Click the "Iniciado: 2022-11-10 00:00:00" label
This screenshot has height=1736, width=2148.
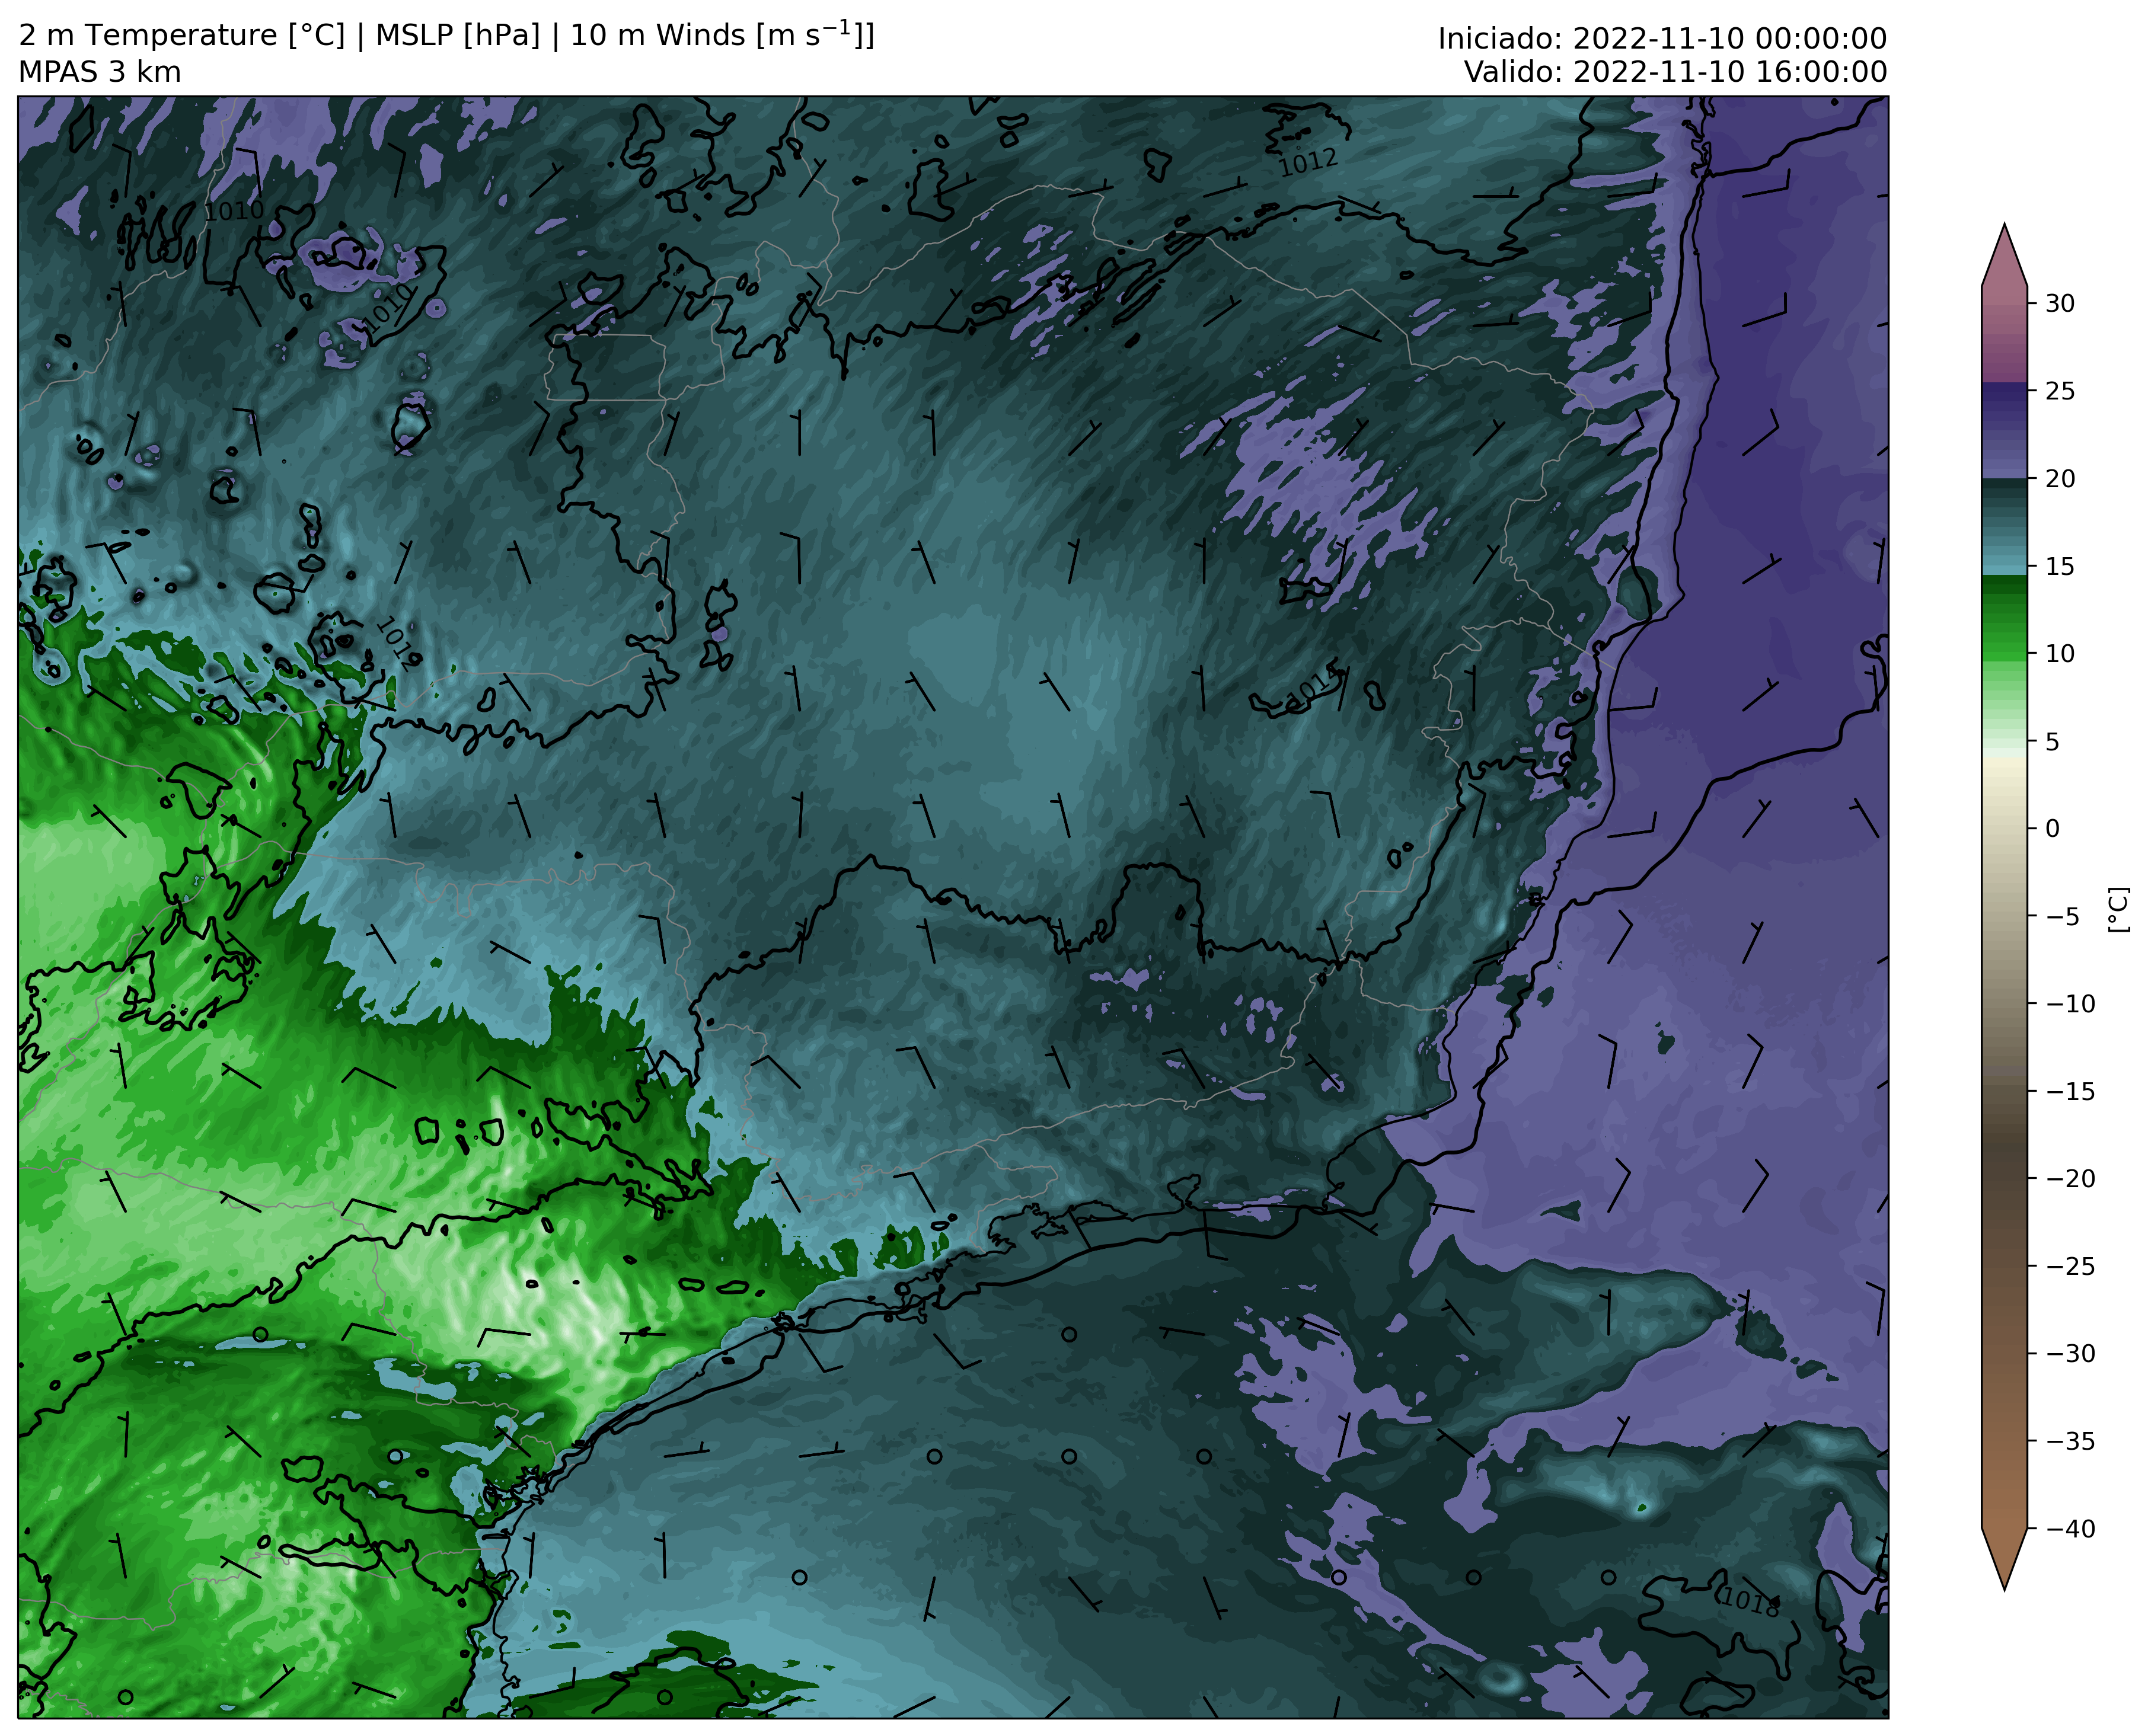point(1662,39)
